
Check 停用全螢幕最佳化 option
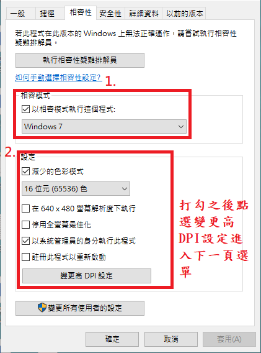coord(25,225)
